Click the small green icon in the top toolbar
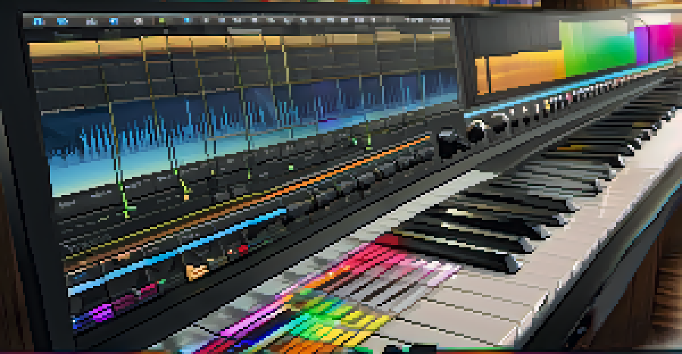Screen dimensions: 682x354 (162, 20)
